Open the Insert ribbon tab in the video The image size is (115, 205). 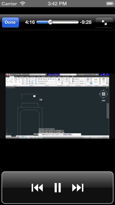coord(16,77)
